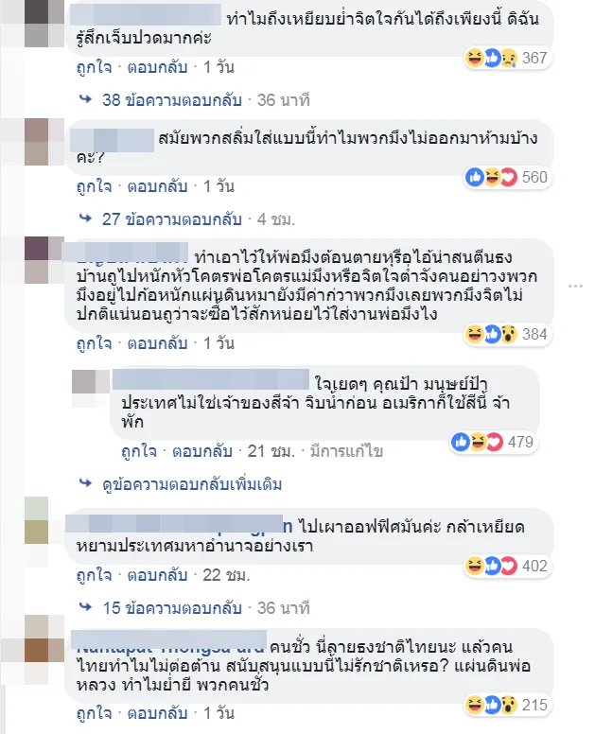Open the 22 ชม. timestamp link
Viewport: 595px width, 734px height.
click(226, 575)
